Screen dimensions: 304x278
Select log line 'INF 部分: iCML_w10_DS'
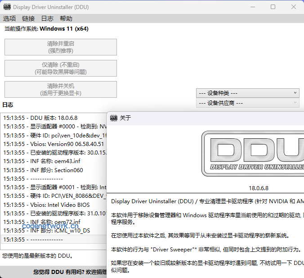click(x=54, y=231)
